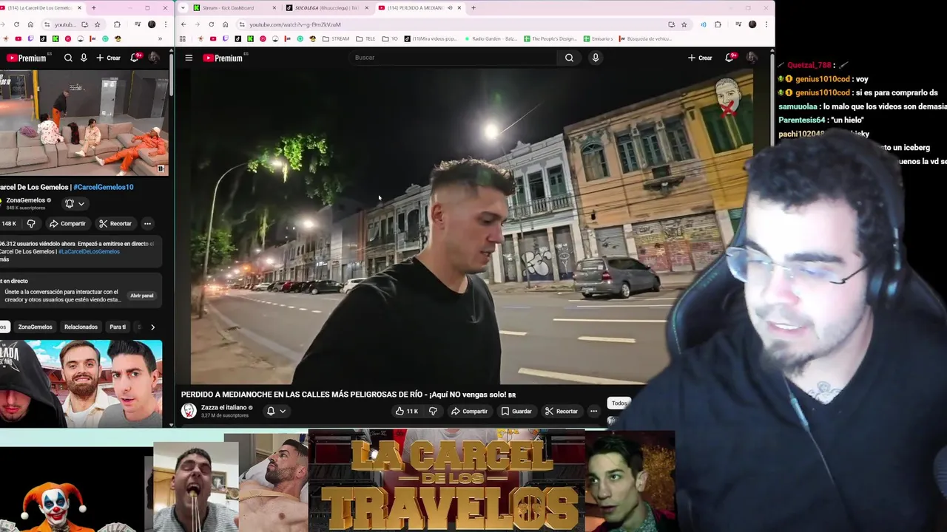Open extensions puzzle icon in right window
Viewport: 947px width, 532px height.
point(718,24)
